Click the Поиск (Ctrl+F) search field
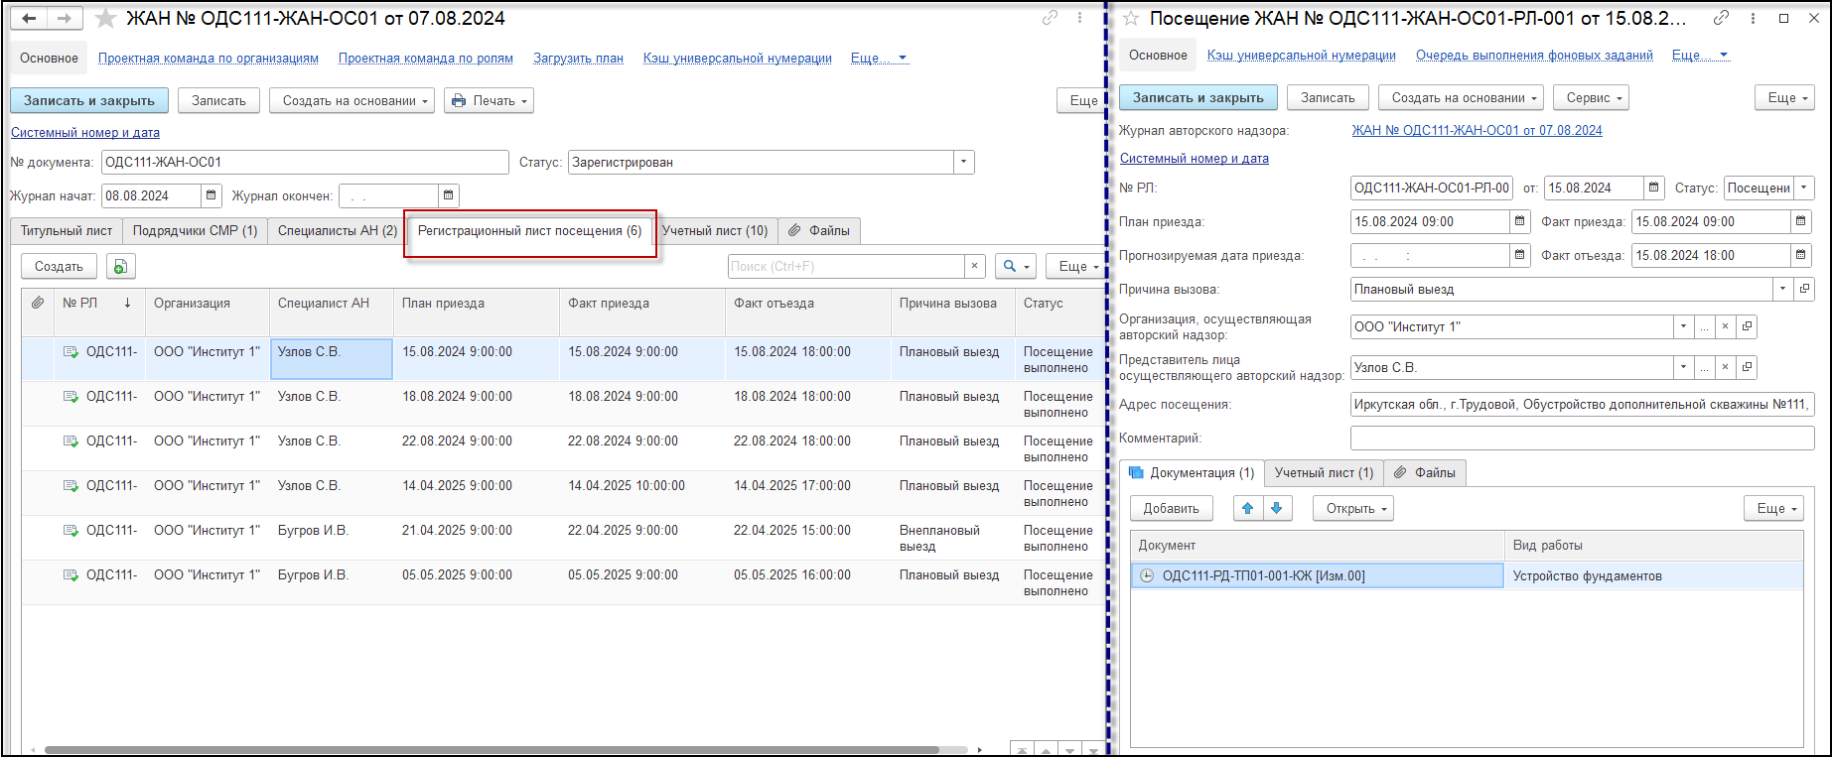Viewport: 1832px width, 757px height. tap(846, 266)
